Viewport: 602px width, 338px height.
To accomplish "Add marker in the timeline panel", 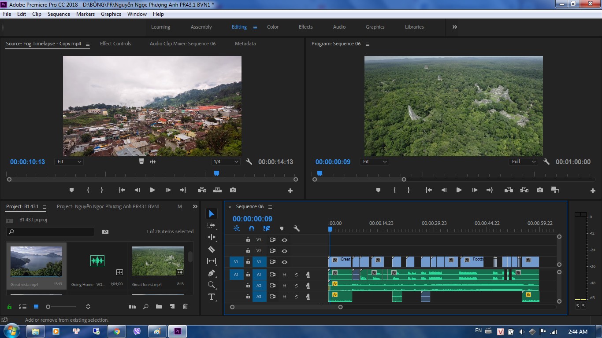I will pos(282,228).
